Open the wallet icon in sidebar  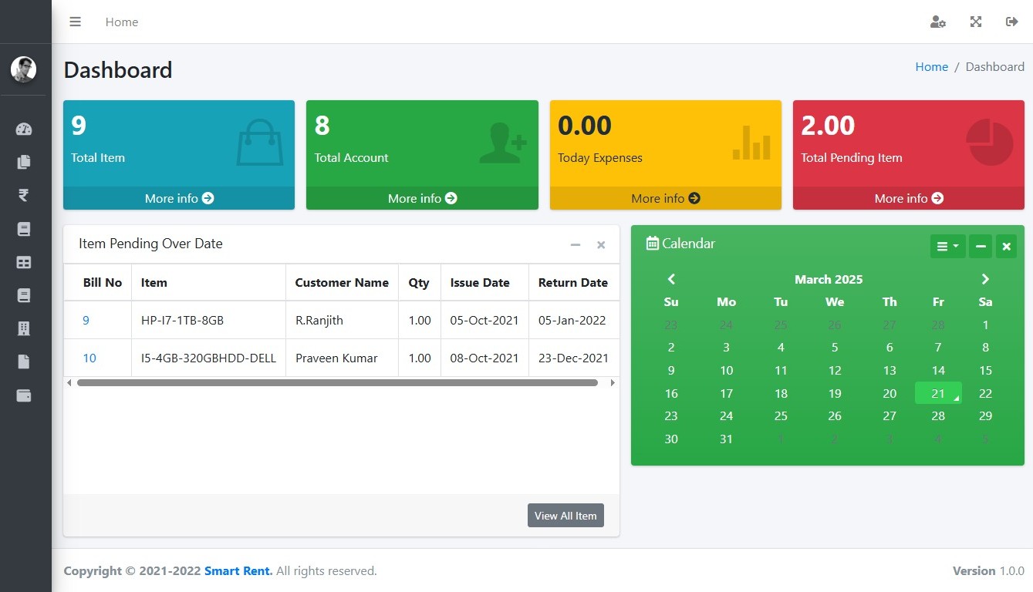tap(24, 396)
